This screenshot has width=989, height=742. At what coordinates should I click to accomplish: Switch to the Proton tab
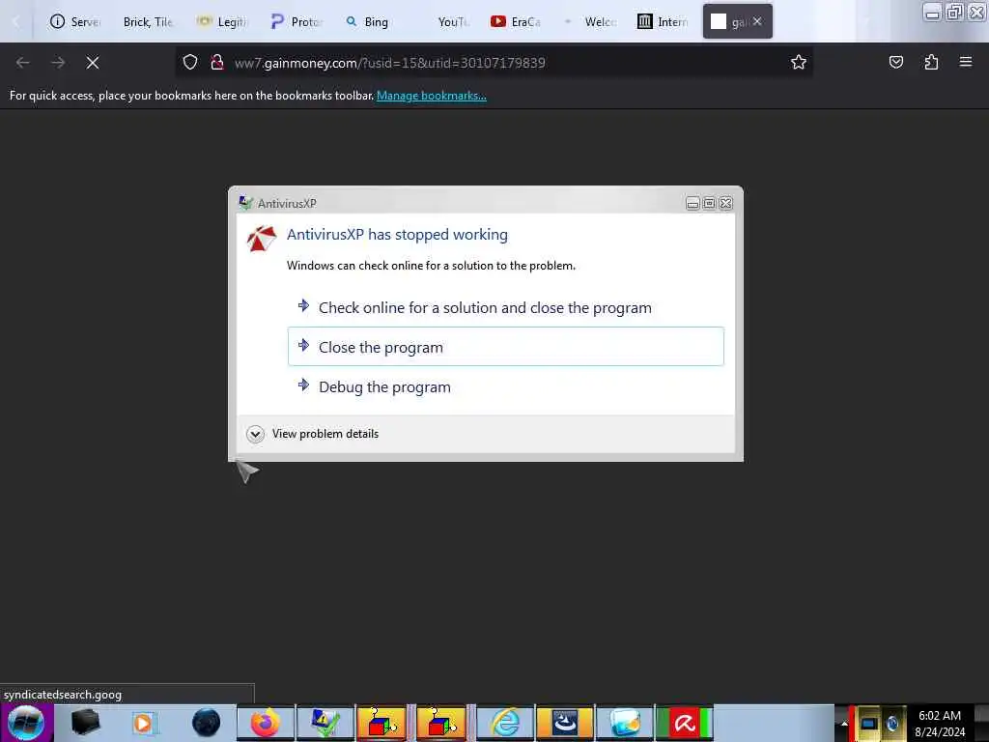coord(296,22)
